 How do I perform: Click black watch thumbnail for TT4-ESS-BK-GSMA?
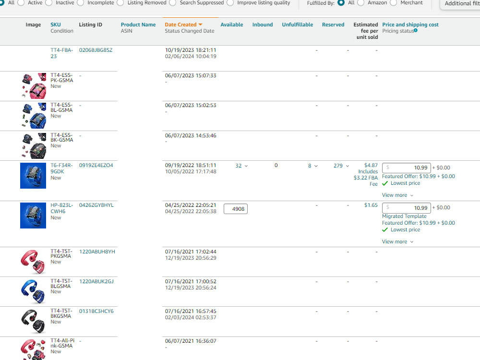(34, 145)
